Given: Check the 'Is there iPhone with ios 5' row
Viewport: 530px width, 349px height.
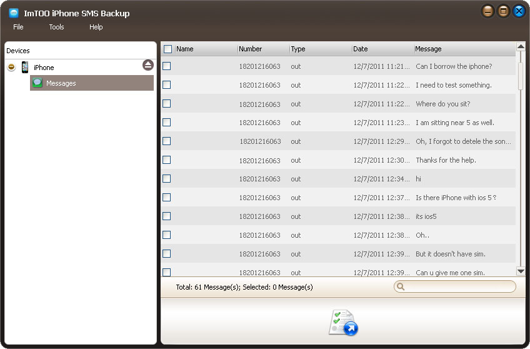Looking at the screenshot, I should tap(167, 198).
